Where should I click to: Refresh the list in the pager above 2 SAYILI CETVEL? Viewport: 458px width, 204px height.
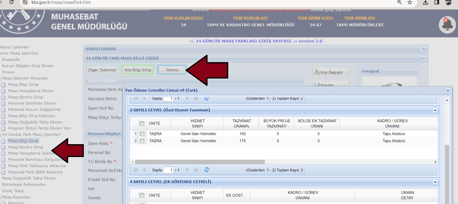pyautogui.click(x=207, y=99)
